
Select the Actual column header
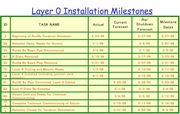tap(99, 25)
